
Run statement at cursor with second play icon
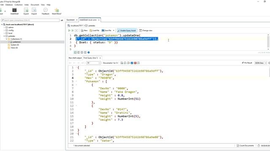click(x=73, y=31)
